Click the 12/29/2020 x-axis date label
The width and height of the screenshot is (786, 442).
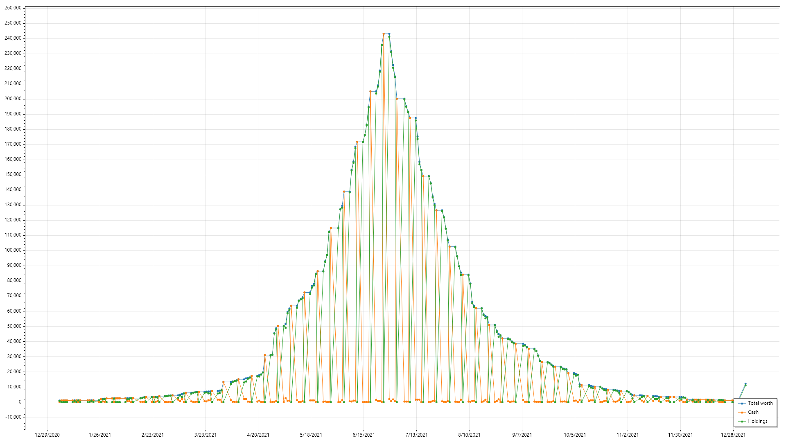click(47, 435)
